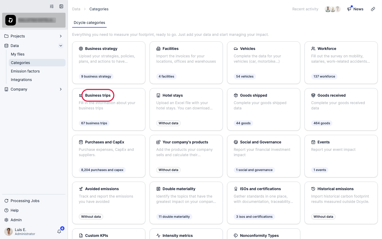Open Emission factors in the sidebar
The image size is (382, 239).
(x=37, y=71)
